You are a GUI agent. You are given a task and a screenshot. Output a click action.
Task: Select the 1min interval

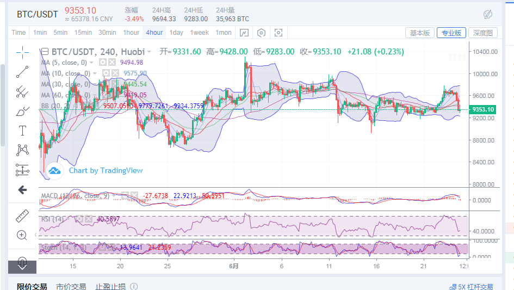40,33
